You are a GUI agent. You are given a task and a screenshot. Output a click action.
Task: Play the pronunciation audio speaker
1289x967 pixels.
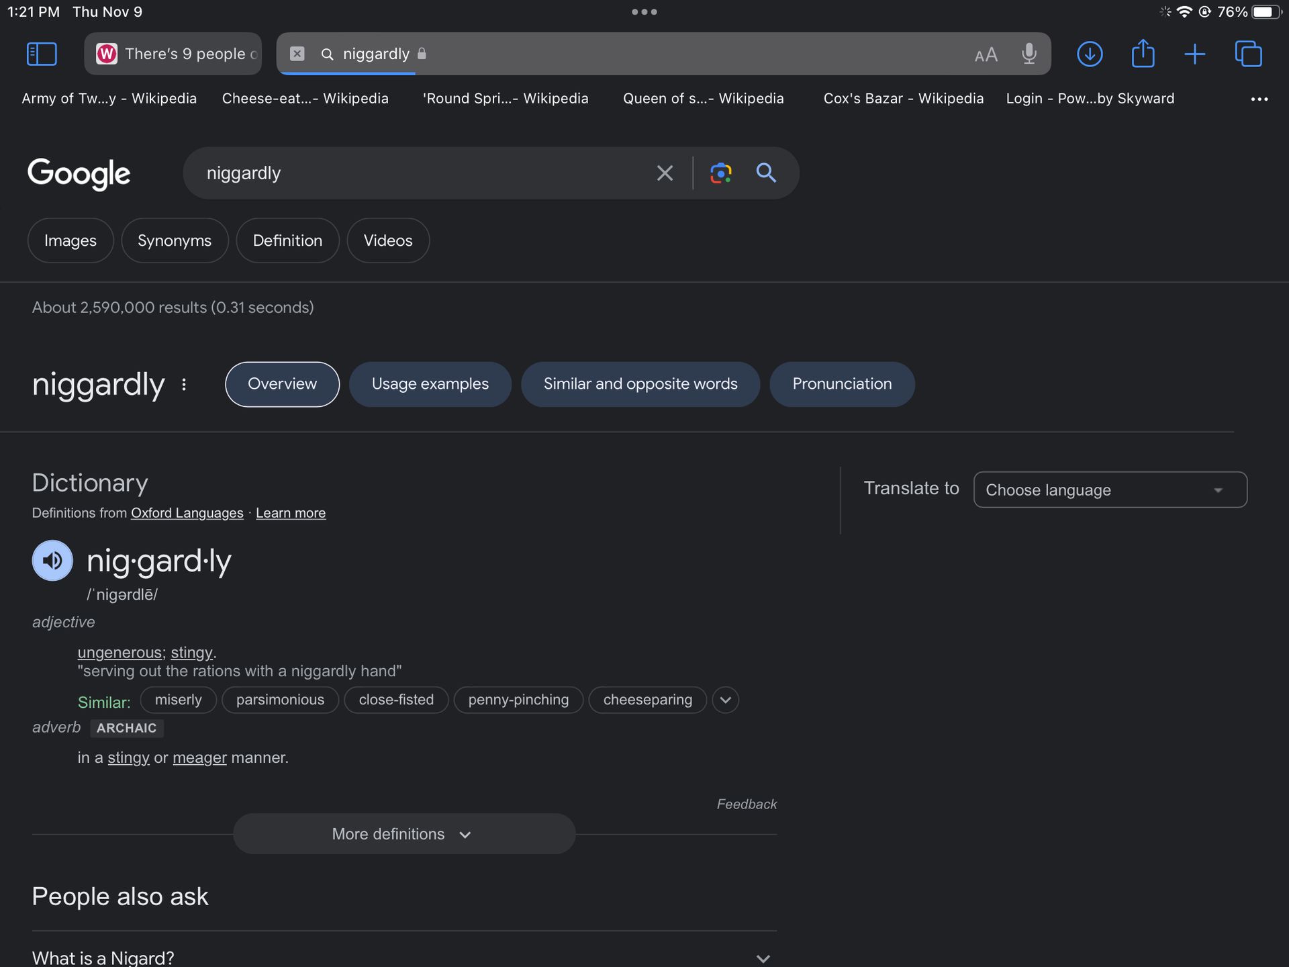point(52,561)
